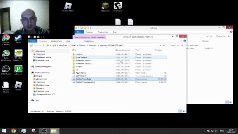
Task: Open the MaxPayne desktop shortcut
Action: tap(118, 7)
